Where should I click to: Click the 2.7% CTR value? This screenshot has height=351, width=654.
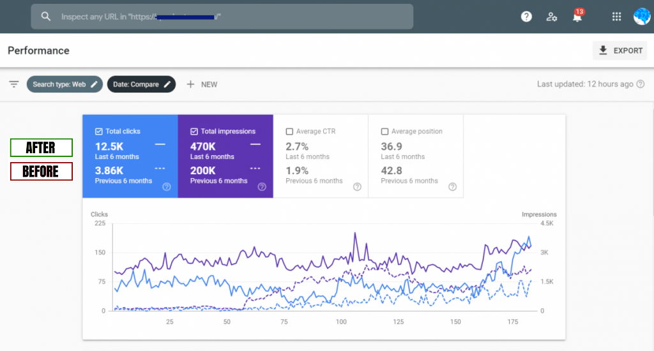pos(297,147)
